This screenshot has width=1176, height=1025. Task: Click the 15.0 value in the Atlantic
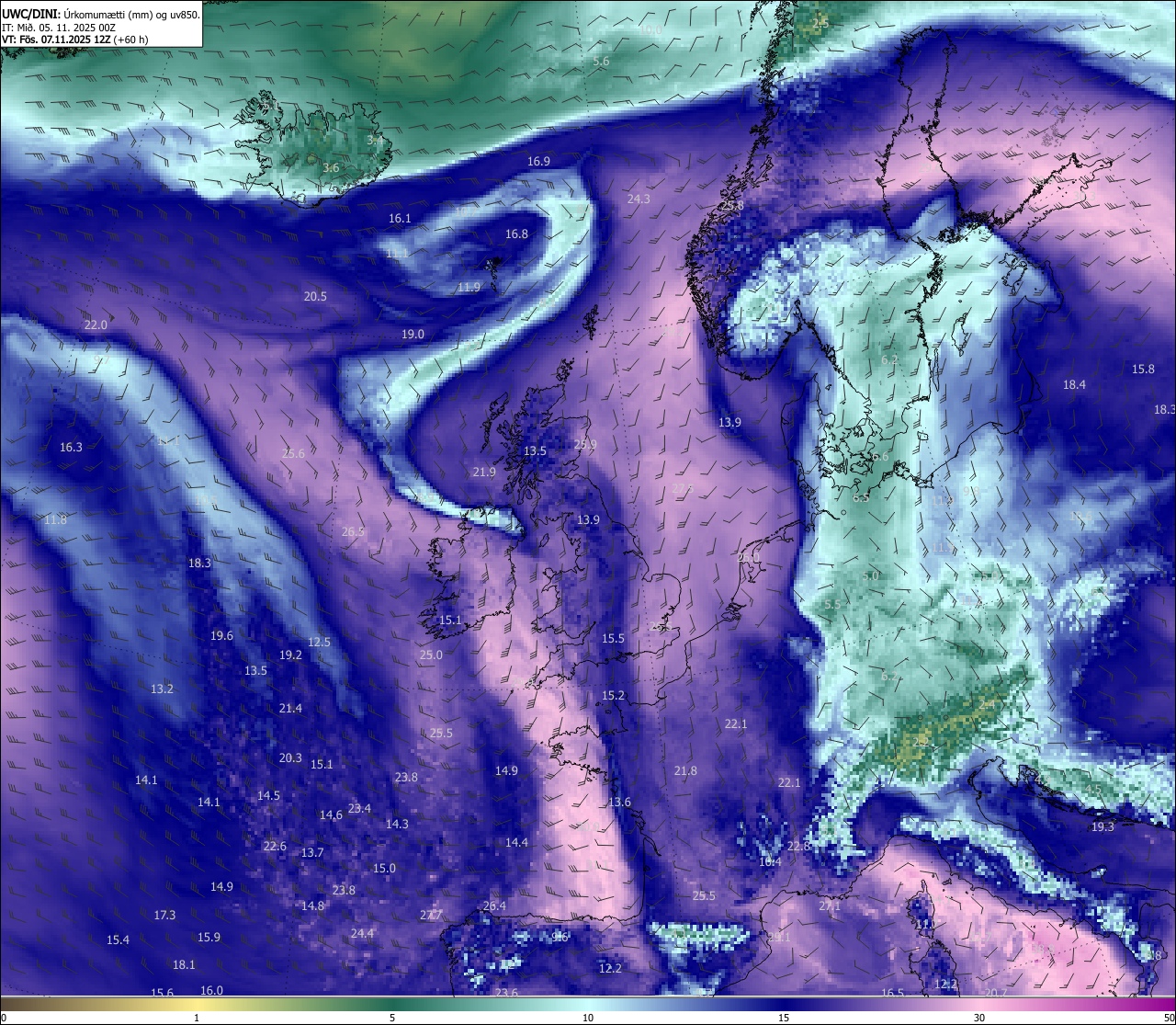pos(384,869)
